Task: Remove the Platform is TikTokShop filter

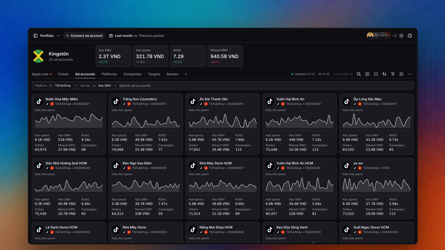Action: pyautogui.click(x=75, y=86)
